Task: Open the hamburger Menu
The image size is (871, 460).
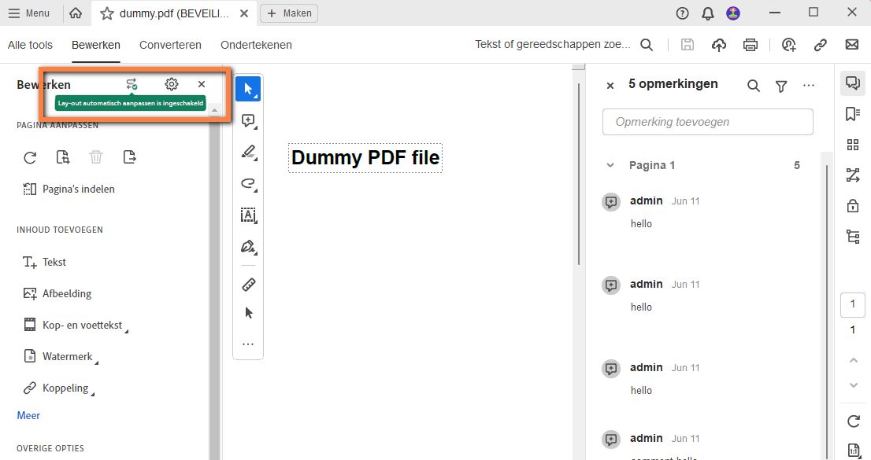Action: pyautogui.click(x=29, y=13)
